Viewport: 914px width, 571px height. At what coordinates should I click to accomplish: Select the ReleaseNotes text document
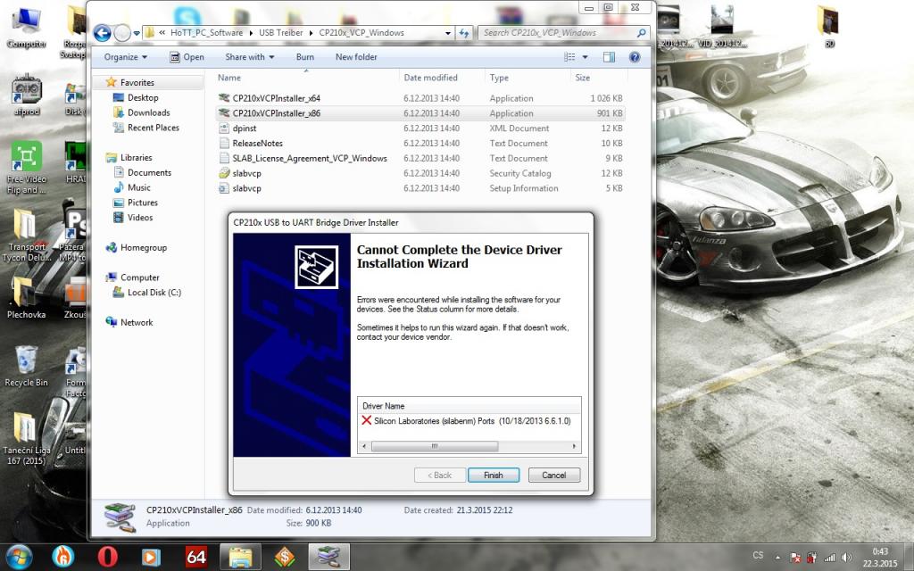(x=257, y=143)
